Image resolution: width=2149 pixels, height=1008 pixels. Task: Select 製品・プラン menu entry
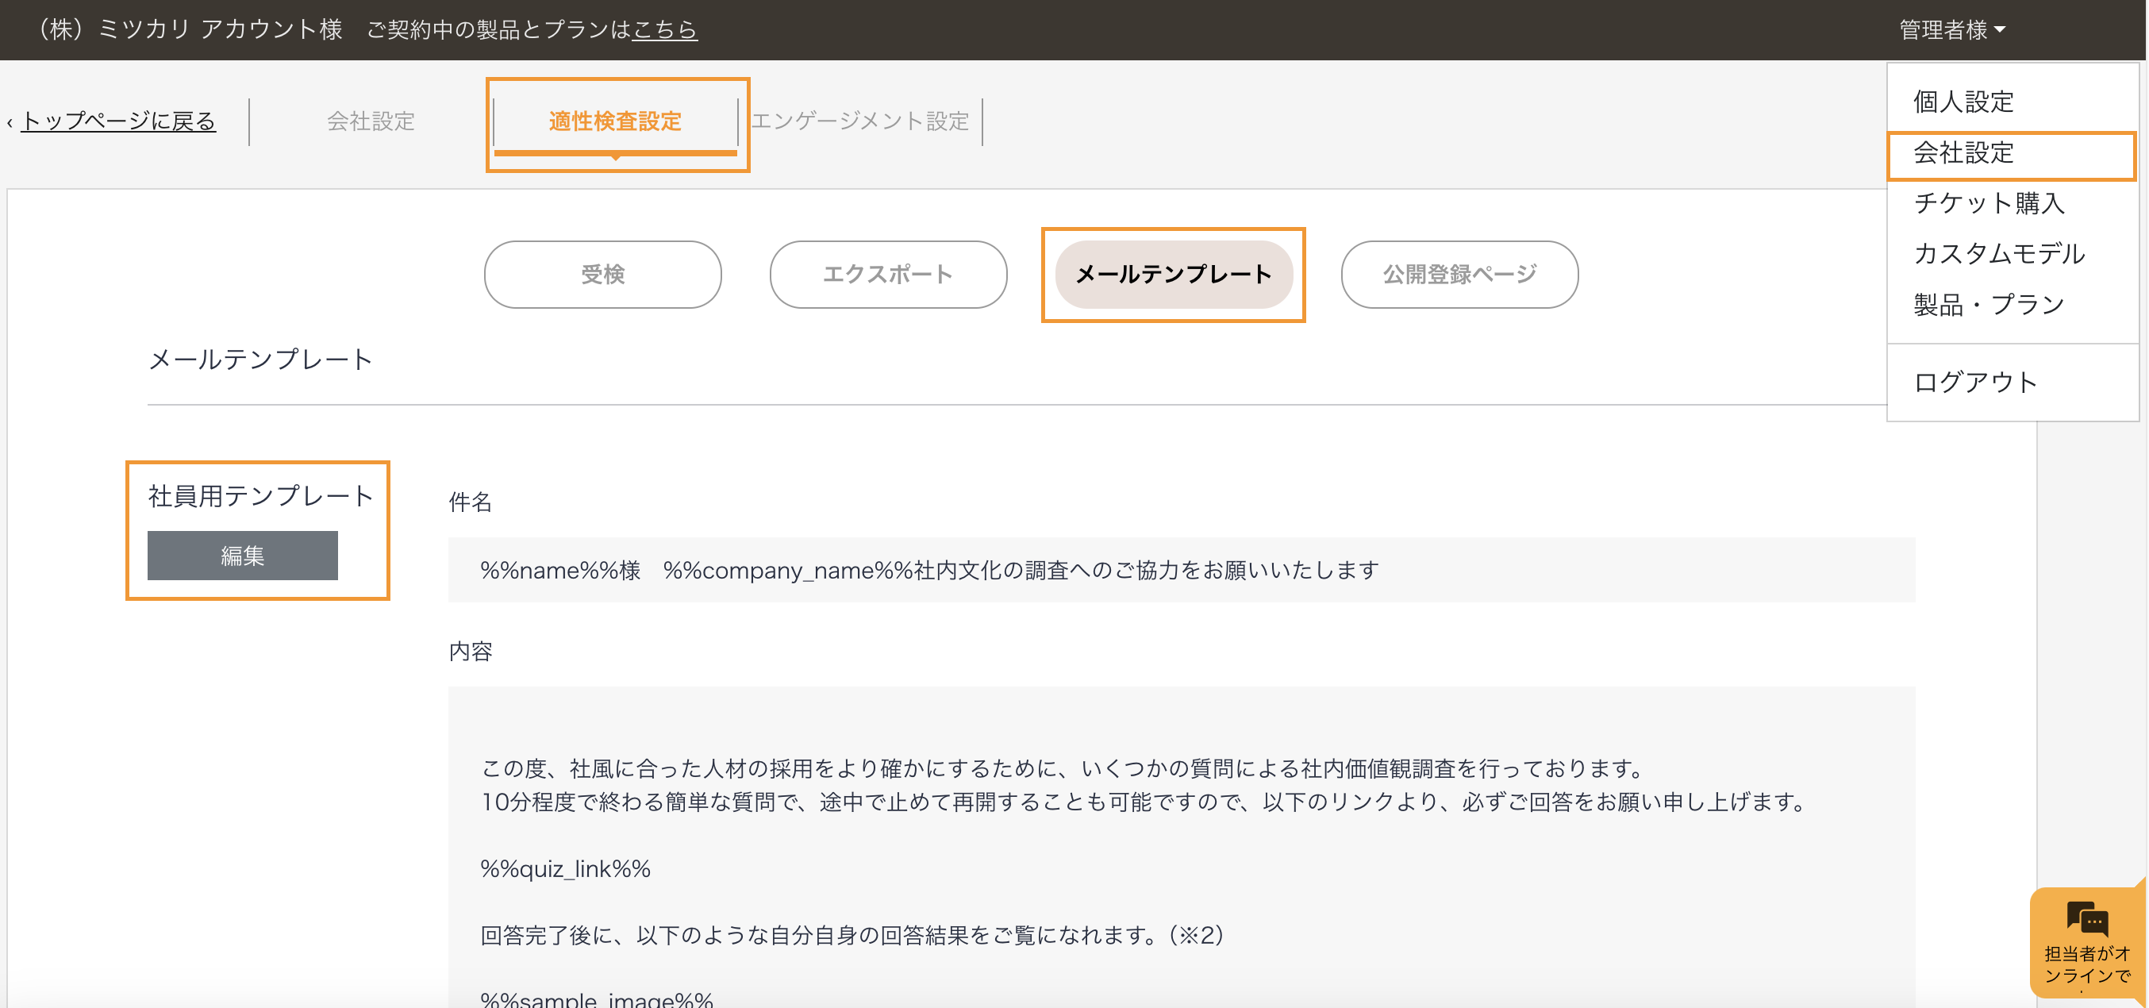(1989, 305)
